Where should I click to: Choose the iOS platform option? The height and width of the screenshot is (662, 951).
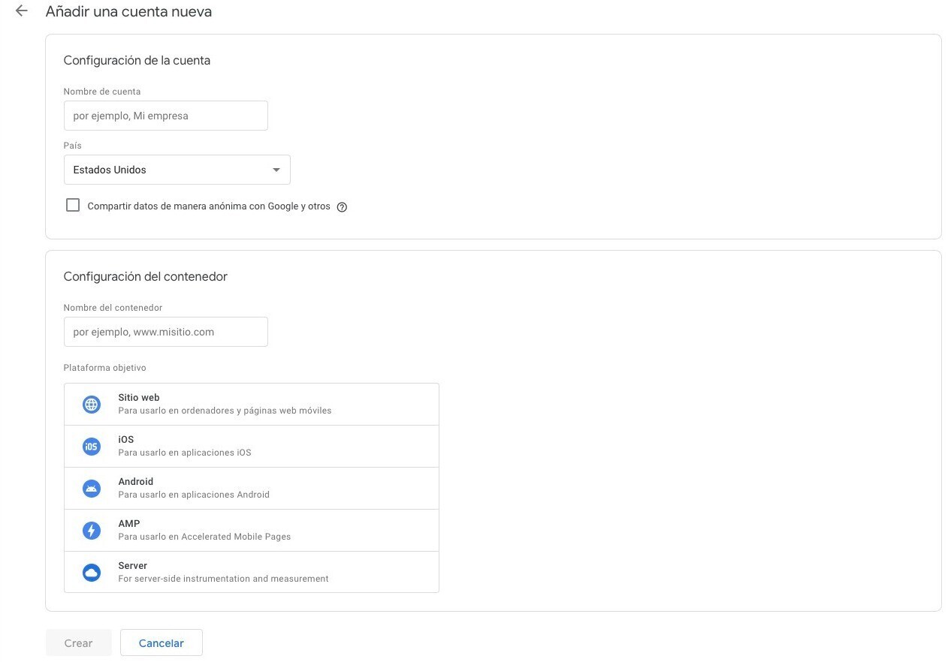(x=252, y=447)
